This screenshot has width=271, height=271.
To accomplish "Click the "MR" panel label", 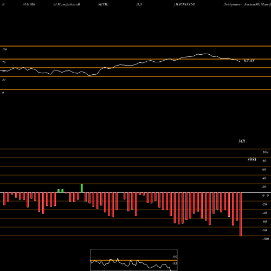I will (242, 141).
